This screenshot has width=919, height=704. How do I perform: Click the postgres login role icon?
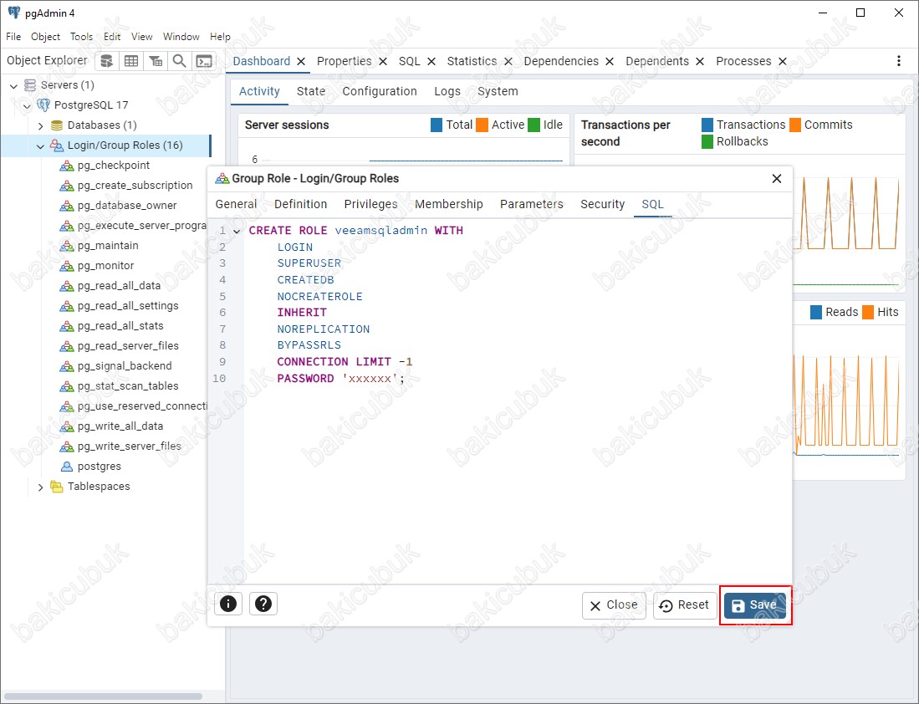coord(67,467)
